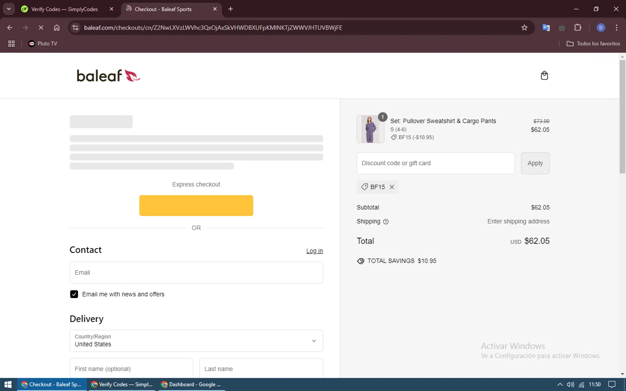Click the sweatshirt set product thumbnail
Screen dimensions: 626x391
click(x=370, y=129)
